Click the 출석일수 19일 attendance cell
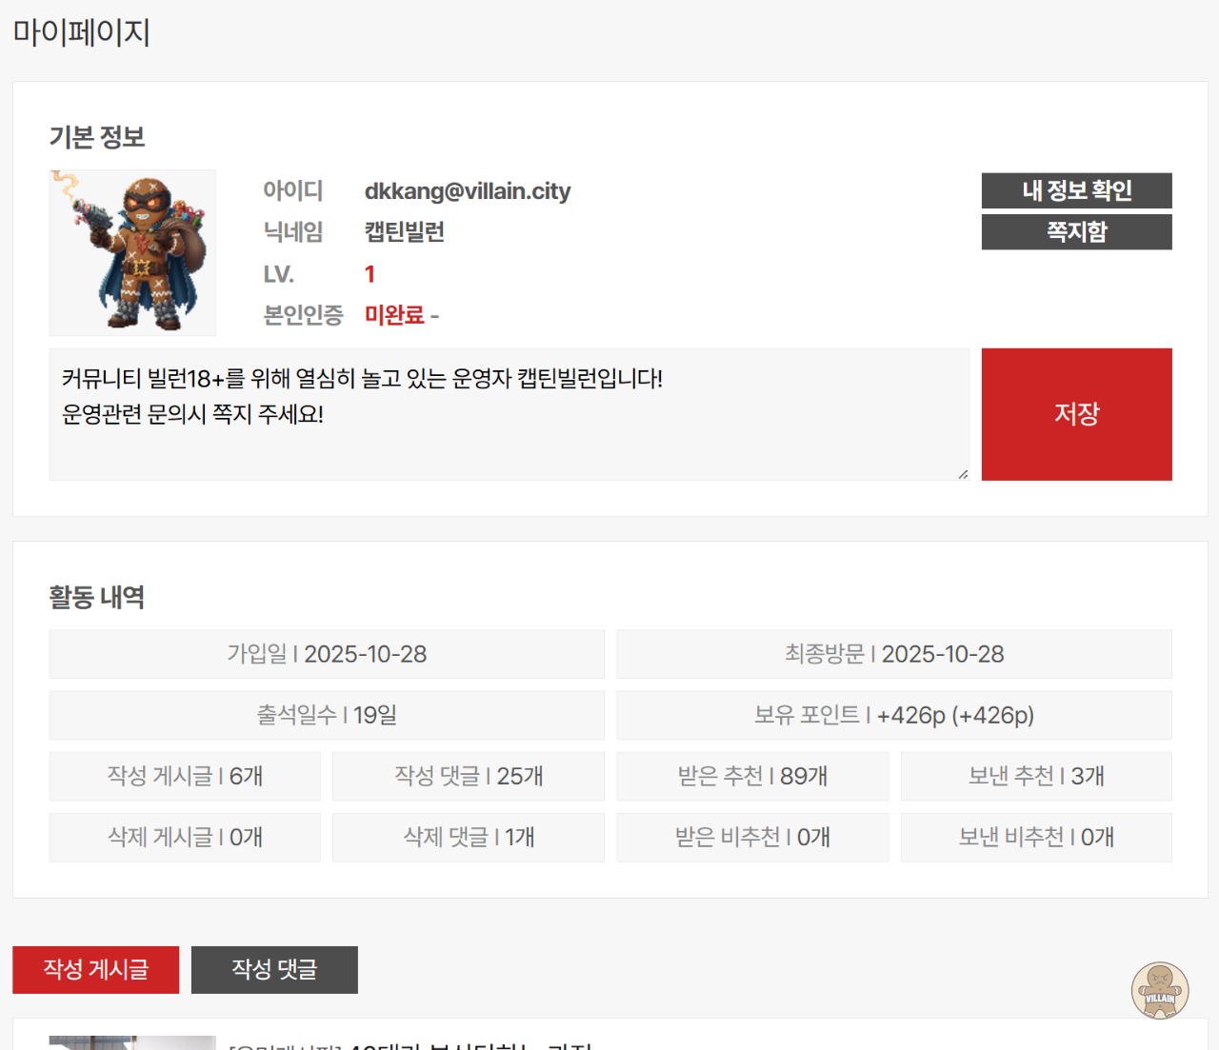 tap(327, 715)
